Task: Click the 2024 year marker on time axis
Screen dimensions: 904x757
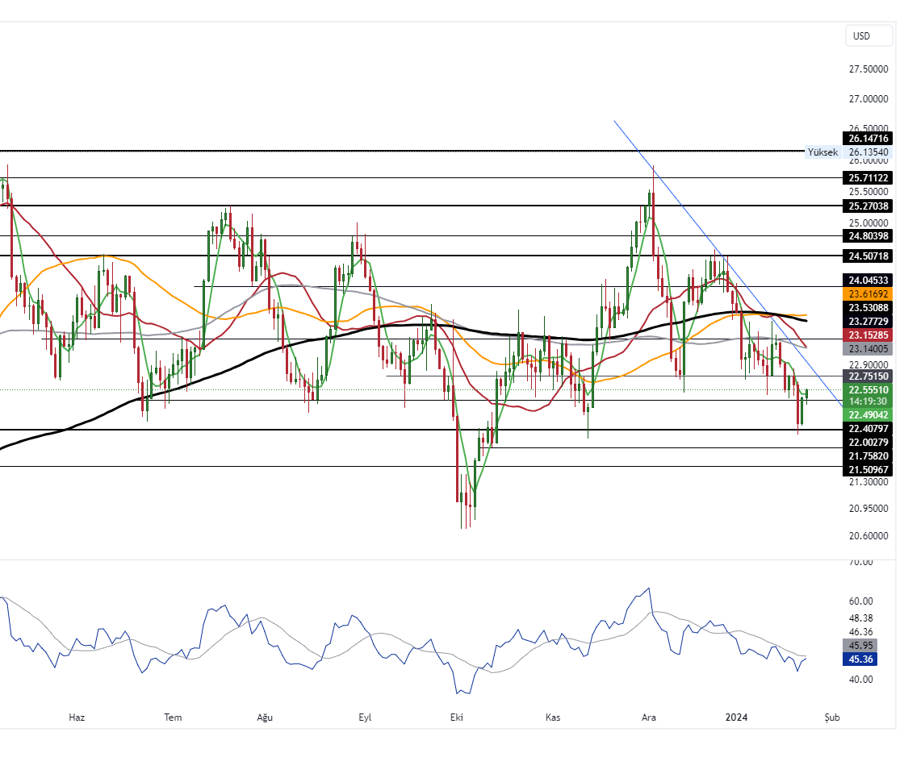Action: (736, 717)
